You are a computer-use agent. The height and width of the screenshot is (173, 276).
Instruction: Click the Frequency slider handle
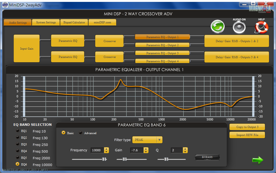pos(104,159)
